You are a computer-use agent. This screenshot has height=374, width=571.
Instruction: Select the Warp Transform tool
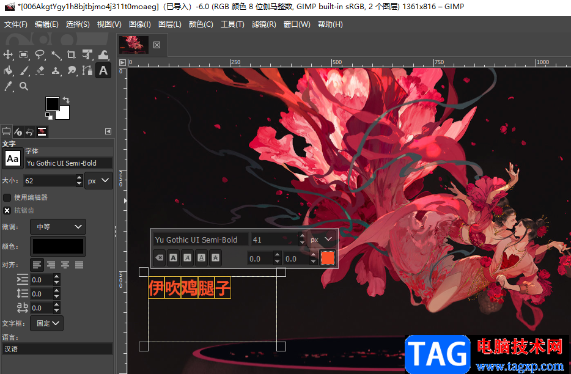pos(103,55)
